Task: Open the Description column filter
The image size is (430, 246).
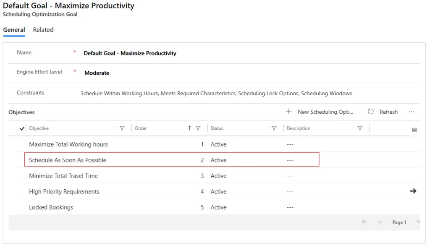Action: 360,128
